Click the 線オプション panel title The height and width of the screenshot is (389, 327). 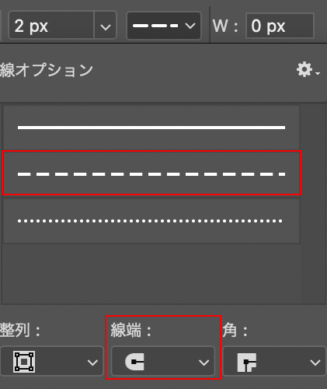(x=47, y=70)
